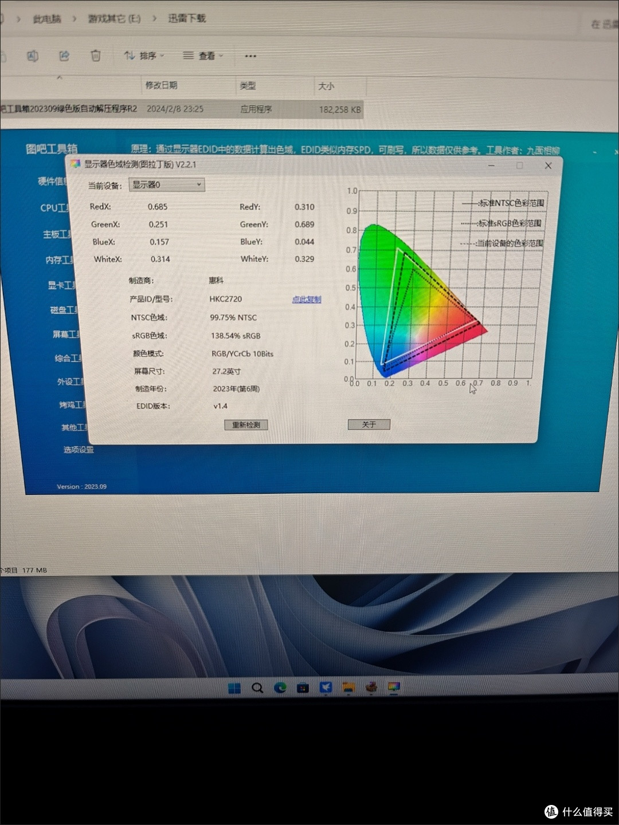Click 迅雷下载 in the address breadcrumb

187,18
